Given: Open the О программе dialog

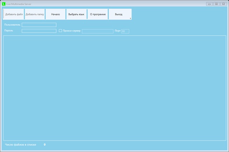Looking at the screenshot, I should [x=98, y=14].
